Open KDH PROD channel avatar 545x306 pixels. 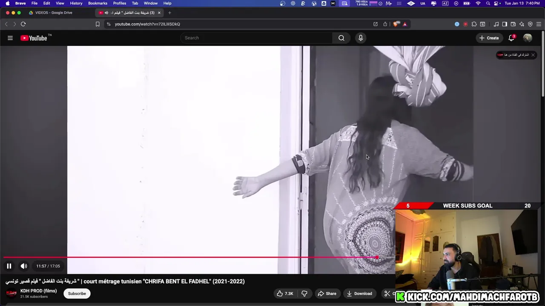click(x=11, y=293)
